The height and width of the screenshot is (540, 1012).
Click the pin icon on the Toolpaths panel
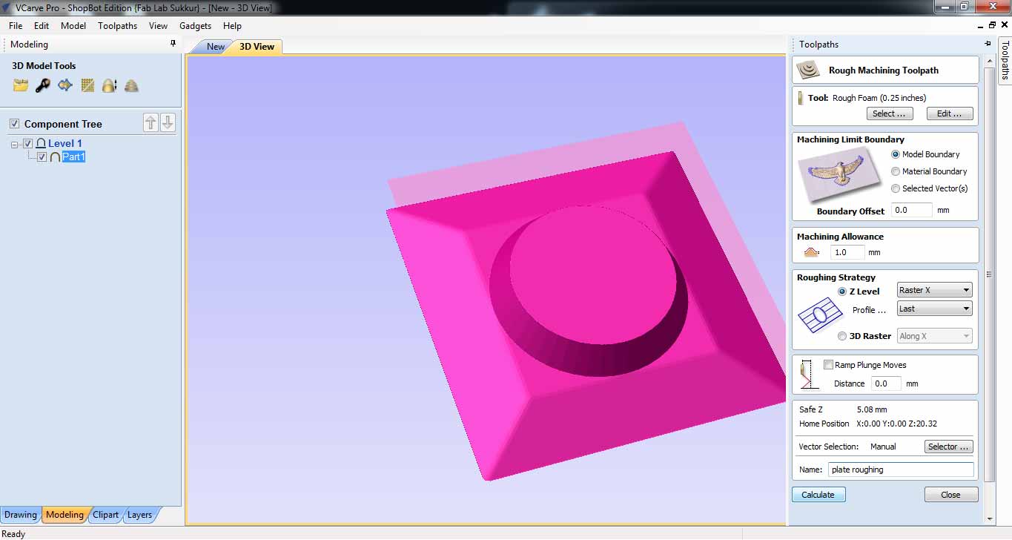pyautogui.click(x=988, y=44)
